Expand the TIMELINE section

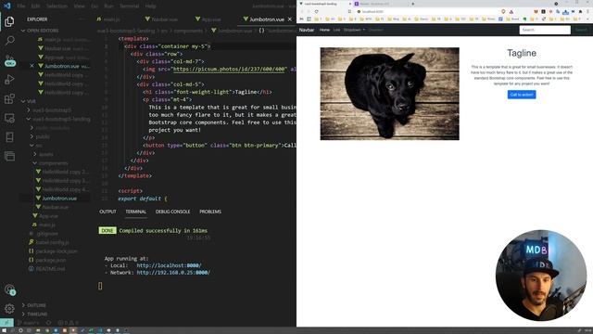click(34, 314)
